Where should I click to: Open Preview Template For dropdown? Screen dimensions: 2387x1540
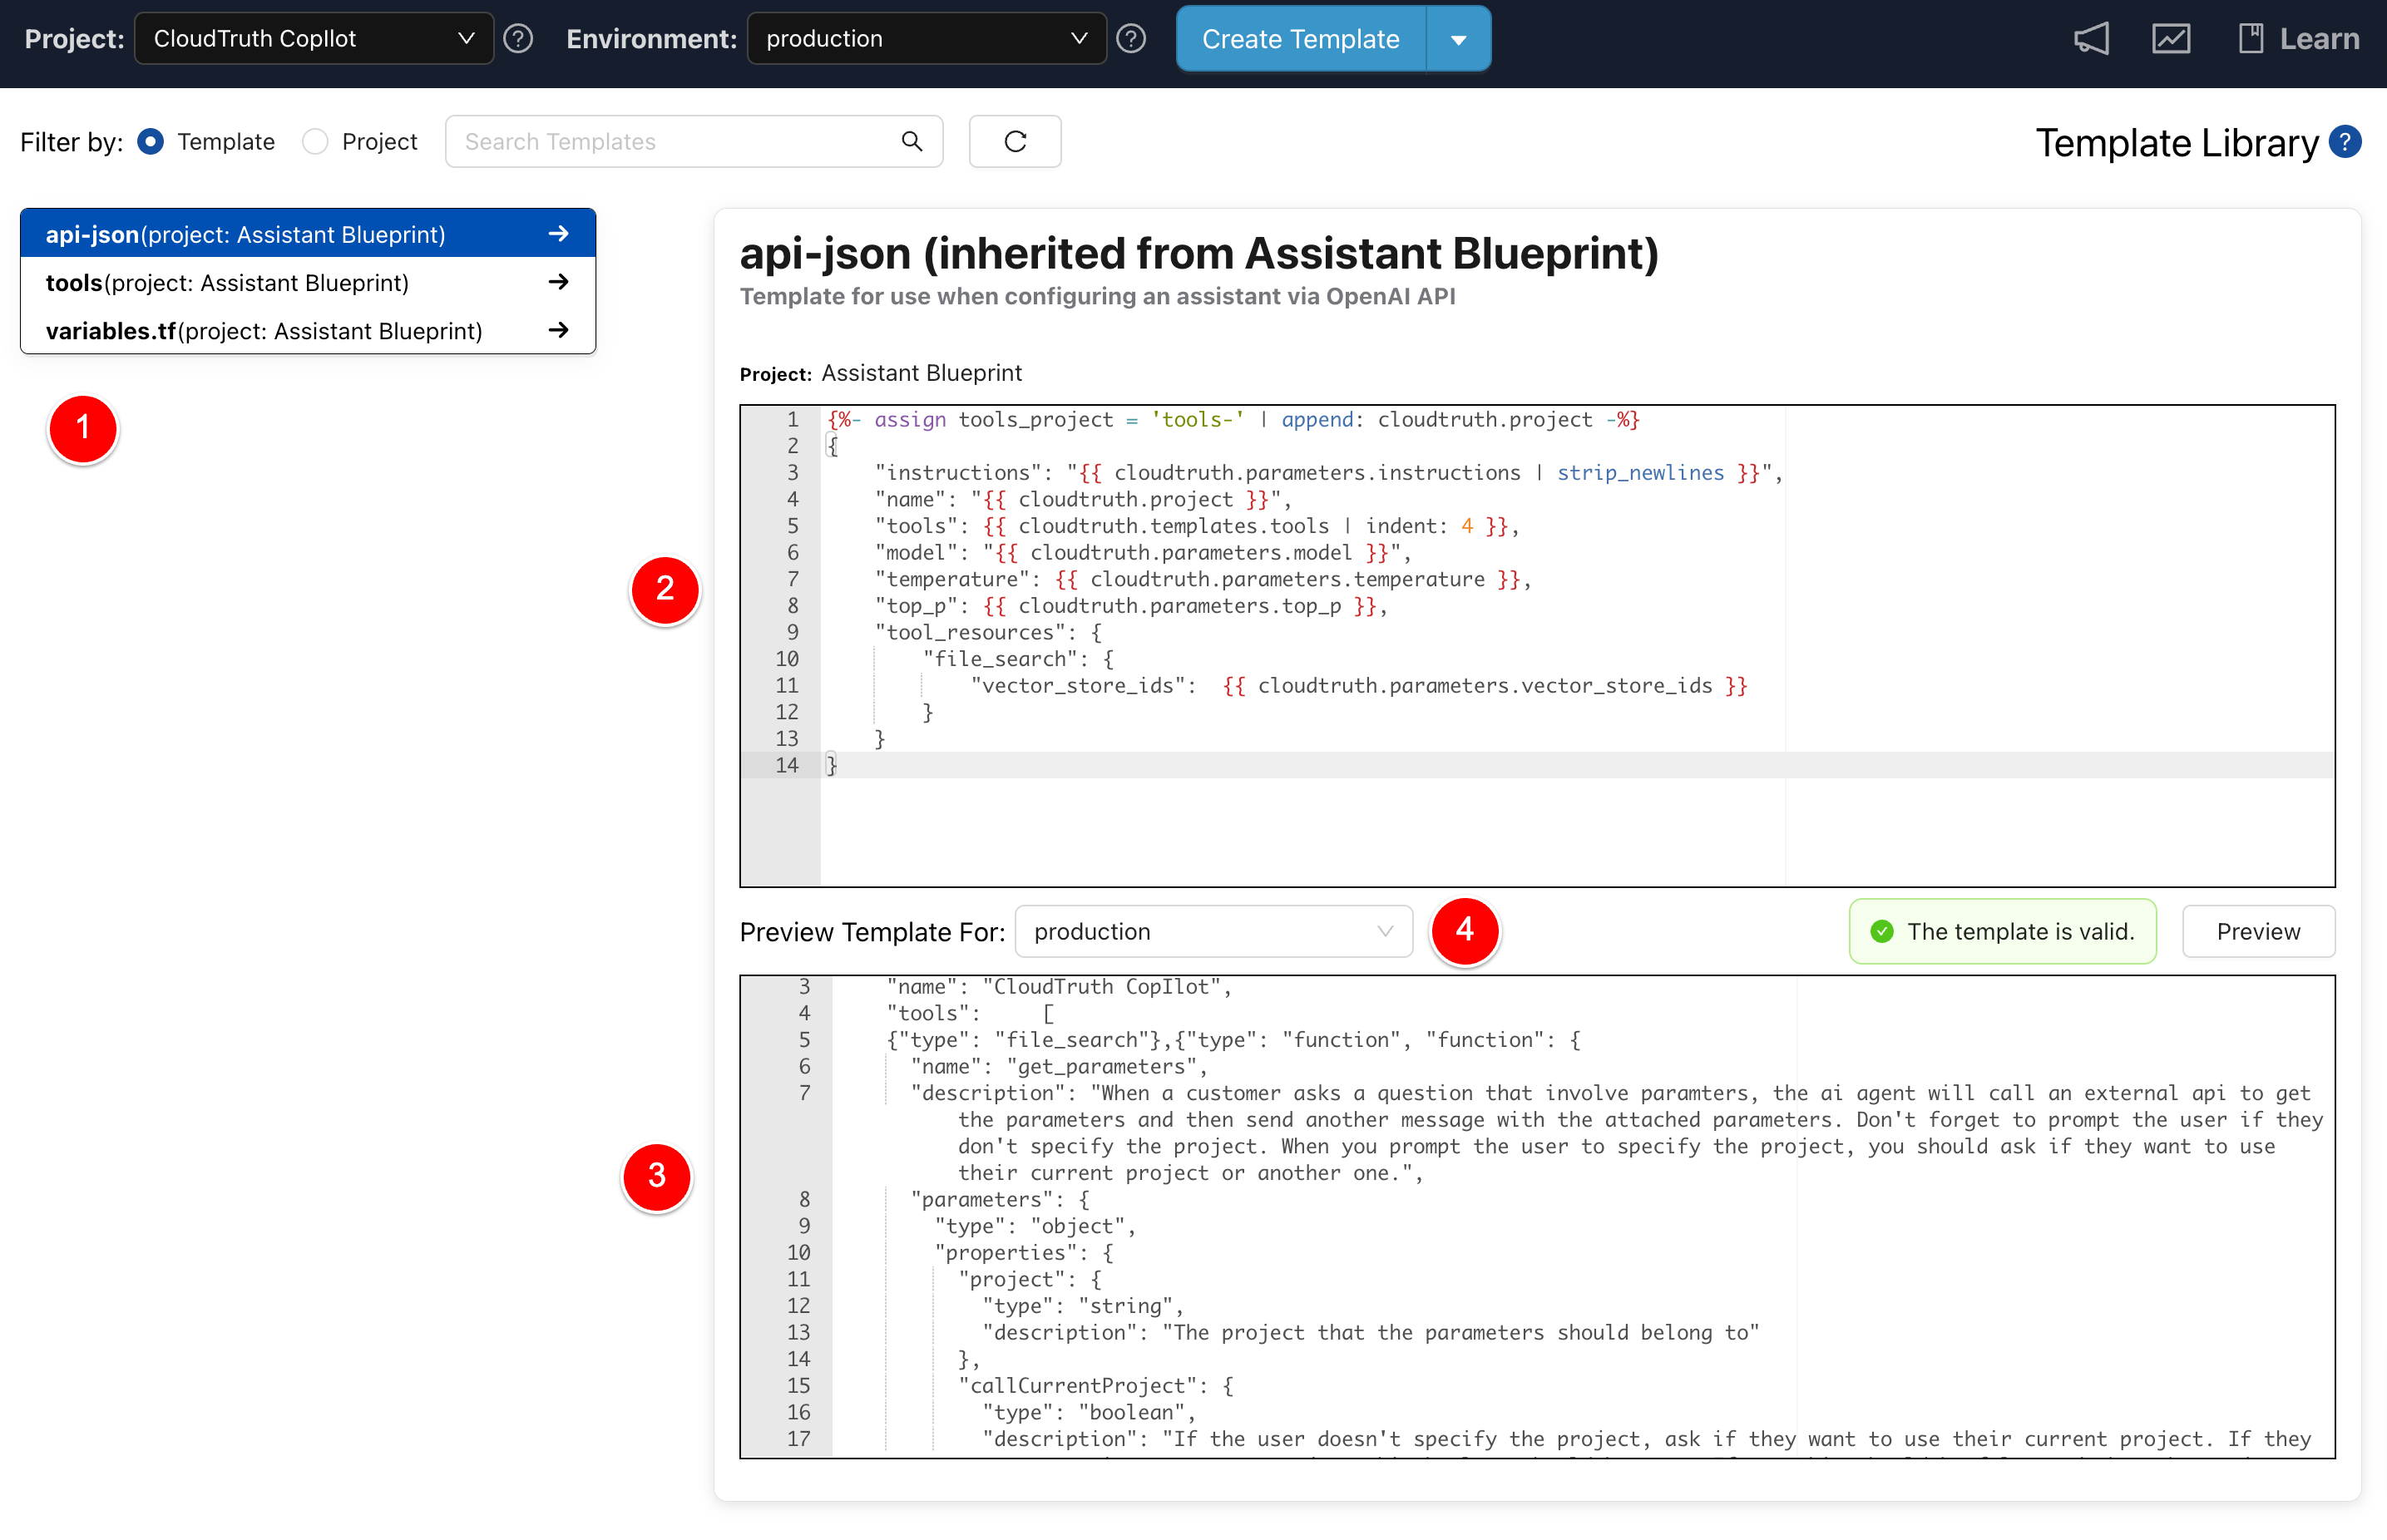[x=1214, y=931]
